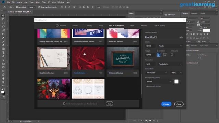The height and width of the screenshot is (123, 219).
Task: Switch to the Film & Video tab
Action: point(159,26)
